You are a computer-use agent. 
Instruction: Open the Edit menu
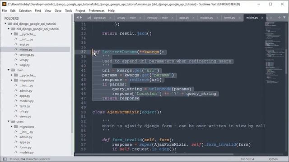tap(13, 11)
